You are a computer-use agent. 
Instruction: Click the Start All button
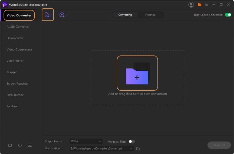219,145
